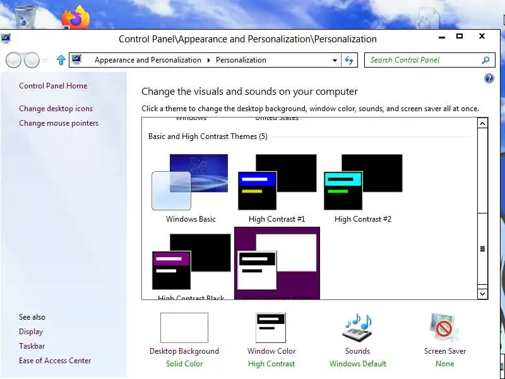
Task: Click the Sounds label
Action: click(x=357, y=351)
